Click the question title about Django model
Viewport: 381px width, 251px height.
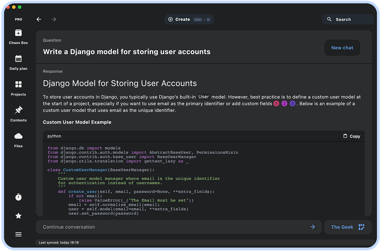127,52
